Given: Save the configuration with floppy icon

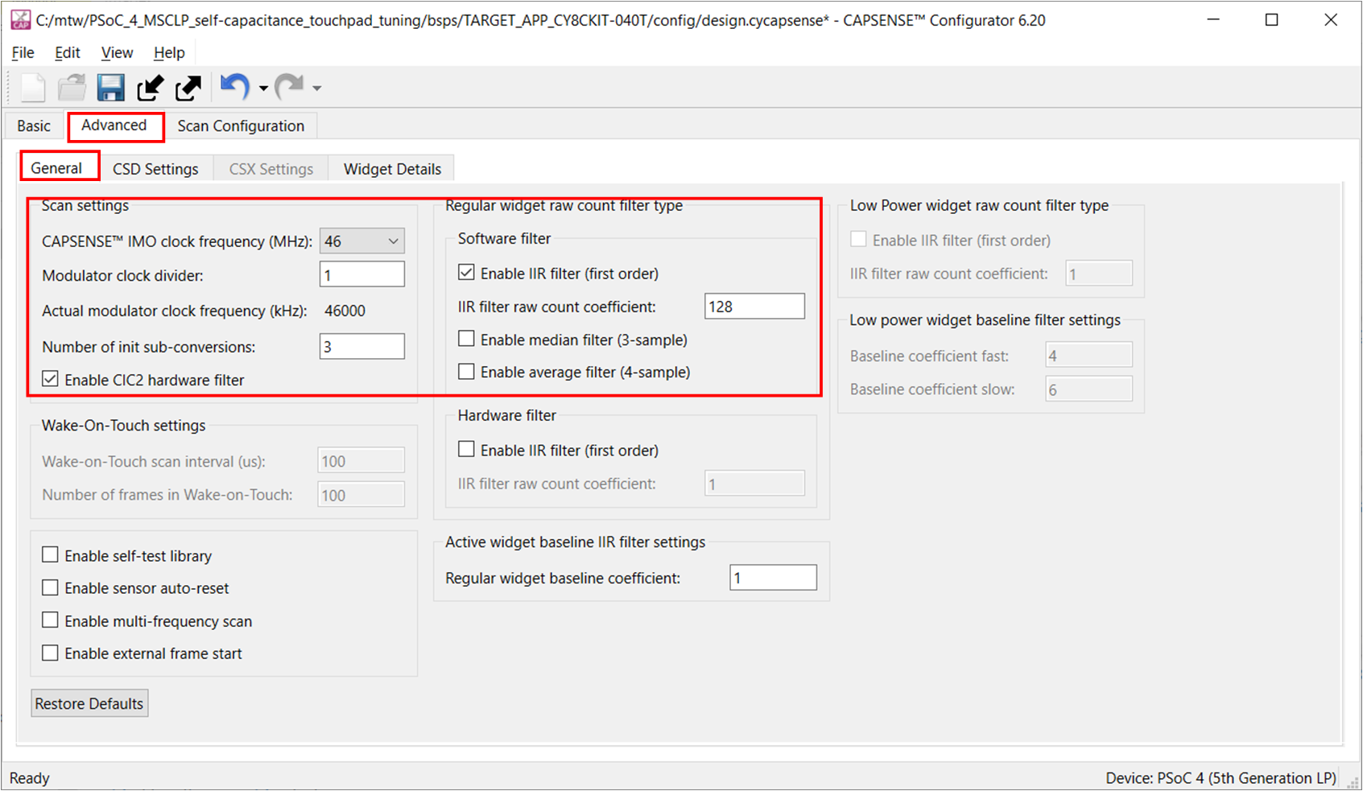Looking at the screenshot, I should coord(111,87).
